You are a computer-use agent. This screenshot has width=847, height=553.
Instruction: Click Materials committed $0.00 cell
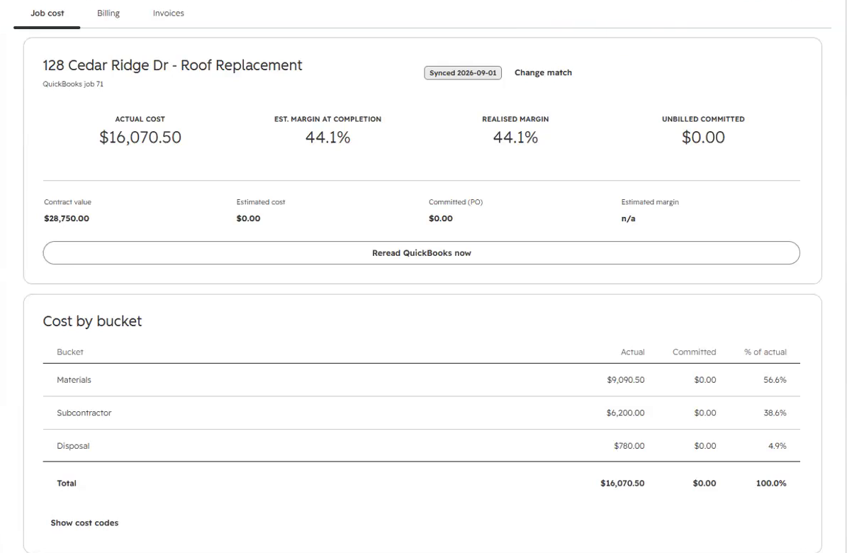705,380
